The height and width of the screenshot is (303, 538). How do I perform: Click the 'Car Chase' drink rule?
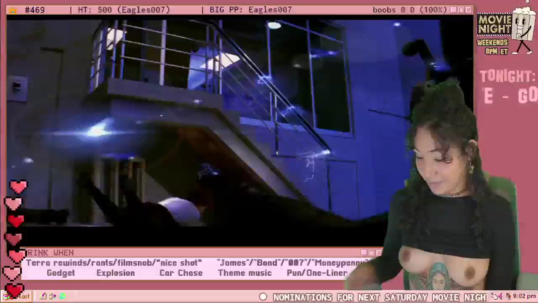[181, 273]
